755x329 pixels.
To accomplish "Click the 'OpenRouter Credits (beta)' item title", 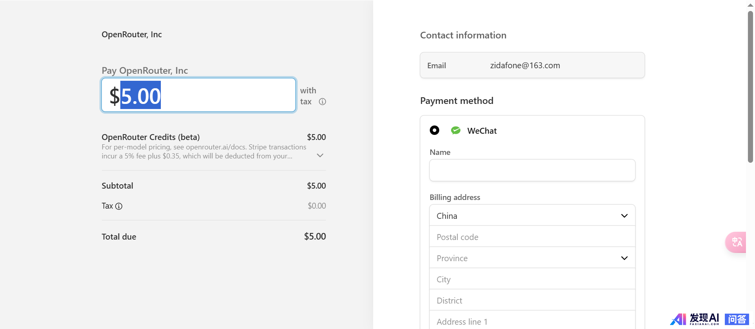I will (x=151, y=137).
